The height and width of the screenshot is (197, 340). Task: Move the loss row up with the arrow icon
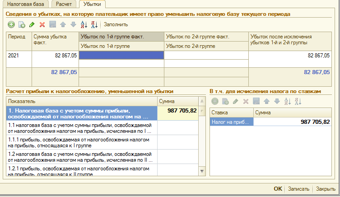click(x=63, y=24)
